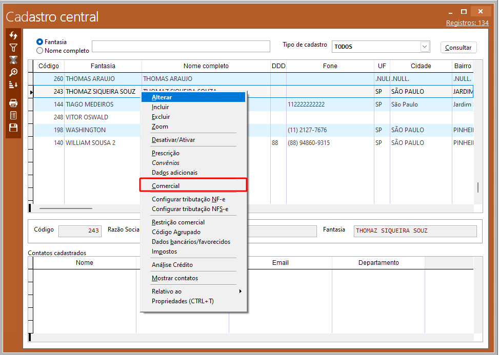Select the Fantasia radio button

pos(40,42)
